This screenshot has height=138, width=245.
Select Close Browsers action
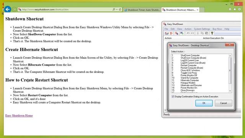[200, 90]
